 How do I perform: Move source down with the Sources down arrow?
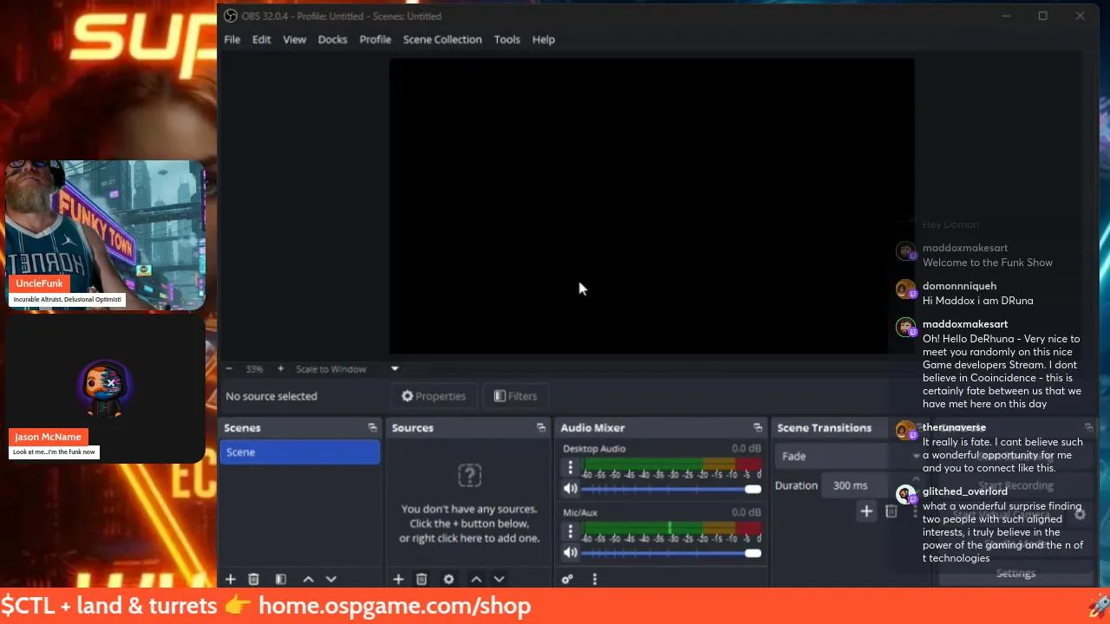[x=499, y=579]
